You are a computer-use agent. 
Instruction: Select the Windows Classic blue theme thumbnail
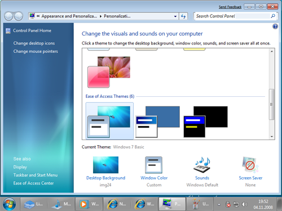point(157,122)
